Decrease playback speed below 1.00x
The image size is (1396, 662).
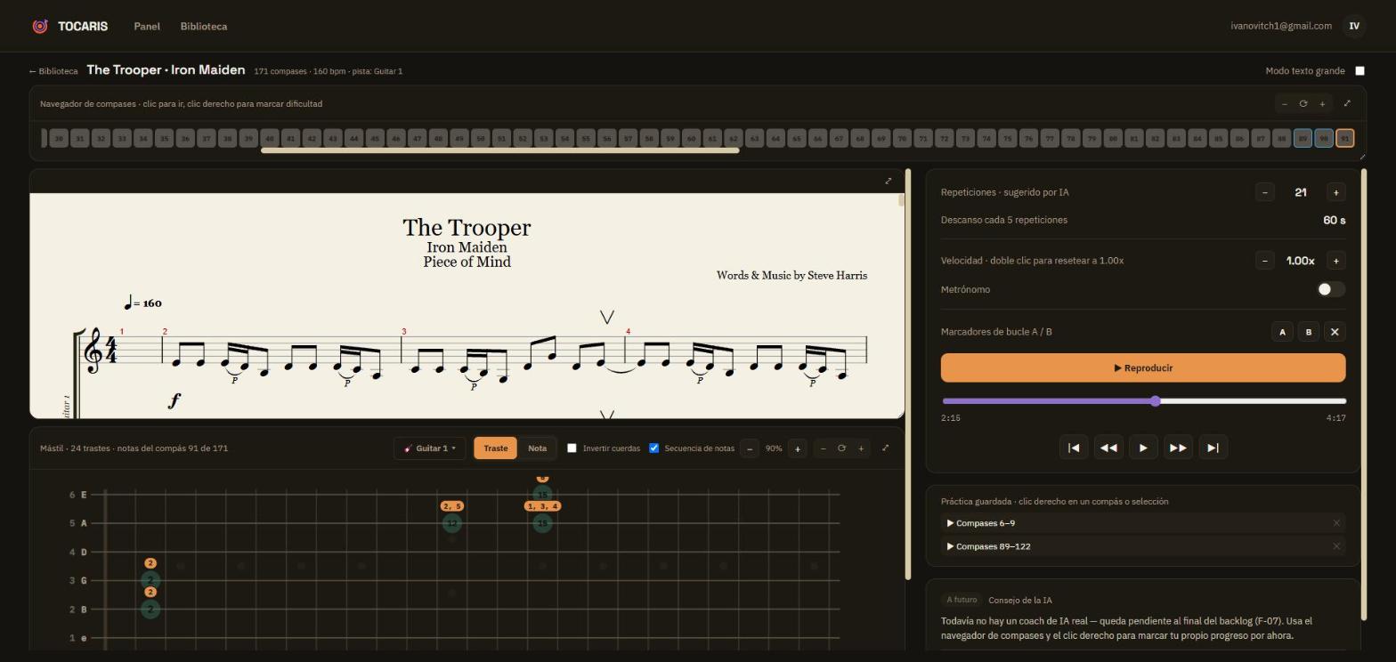point(1264,261)
